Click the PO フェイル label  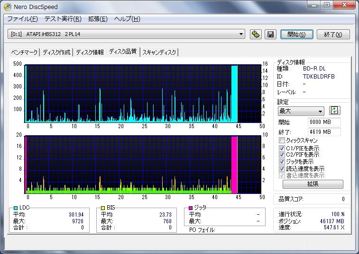pos(202,230)
